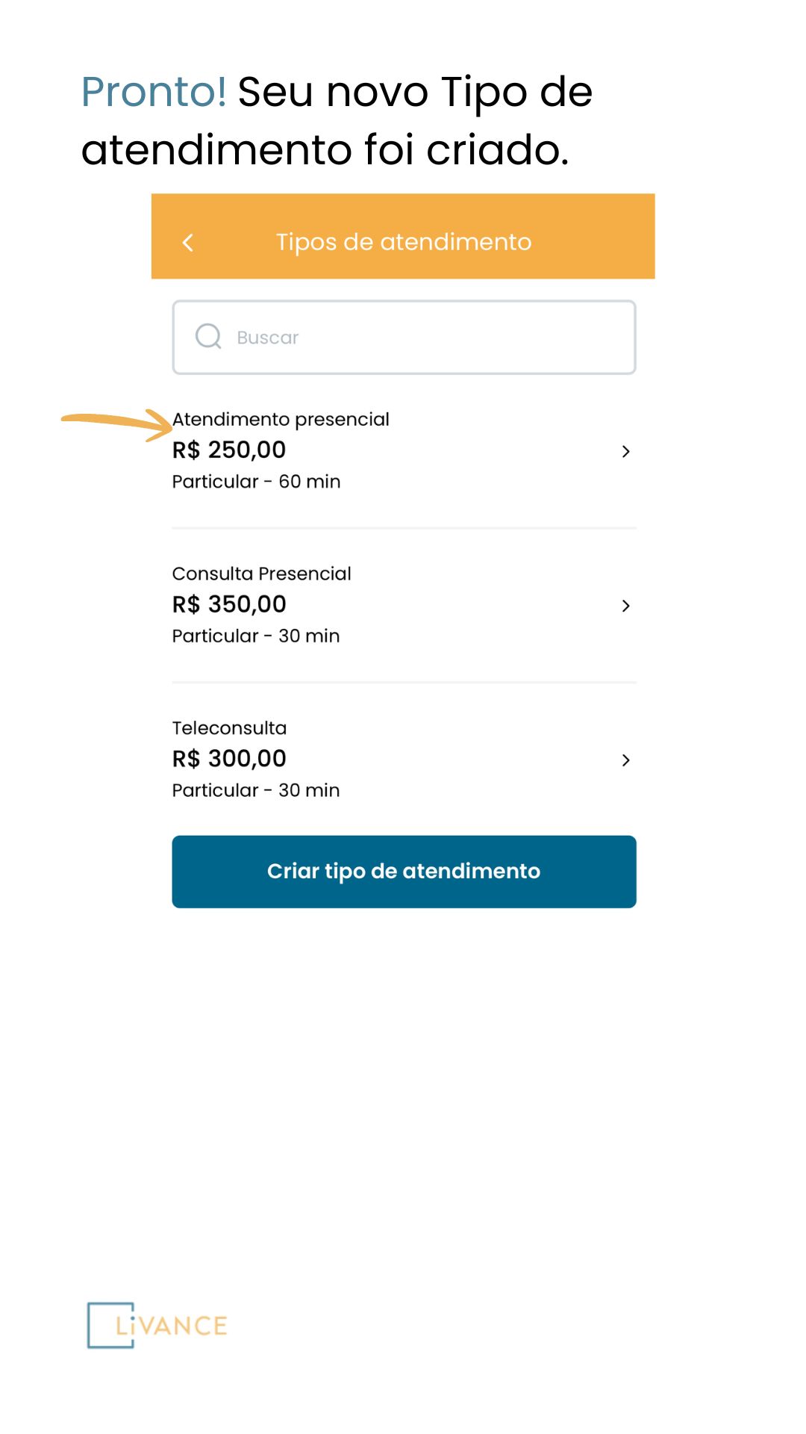Open the Teleconsulta list item

point(404,760)
